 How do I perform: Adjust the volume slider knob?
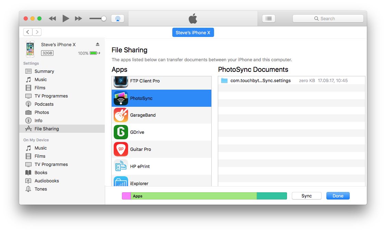click(x=104, y=18)
